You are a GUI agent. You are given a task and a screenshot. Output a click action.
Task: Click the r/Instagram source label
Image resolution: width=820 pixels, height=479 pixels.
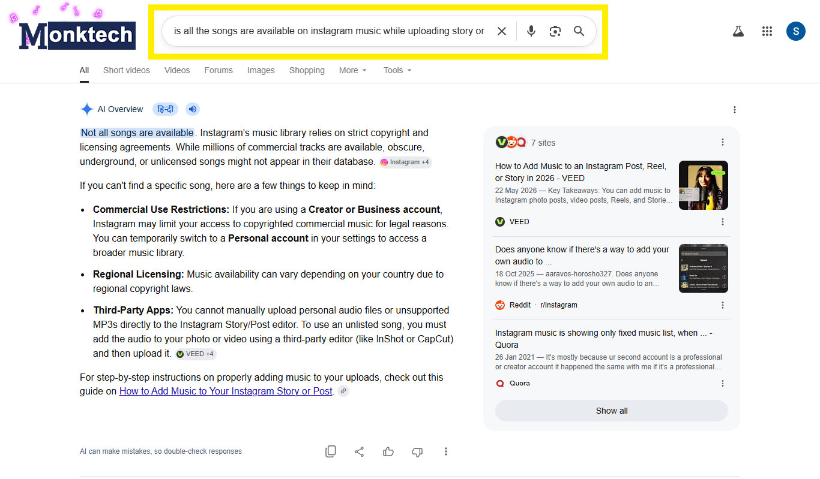click(x=559, y=305)
